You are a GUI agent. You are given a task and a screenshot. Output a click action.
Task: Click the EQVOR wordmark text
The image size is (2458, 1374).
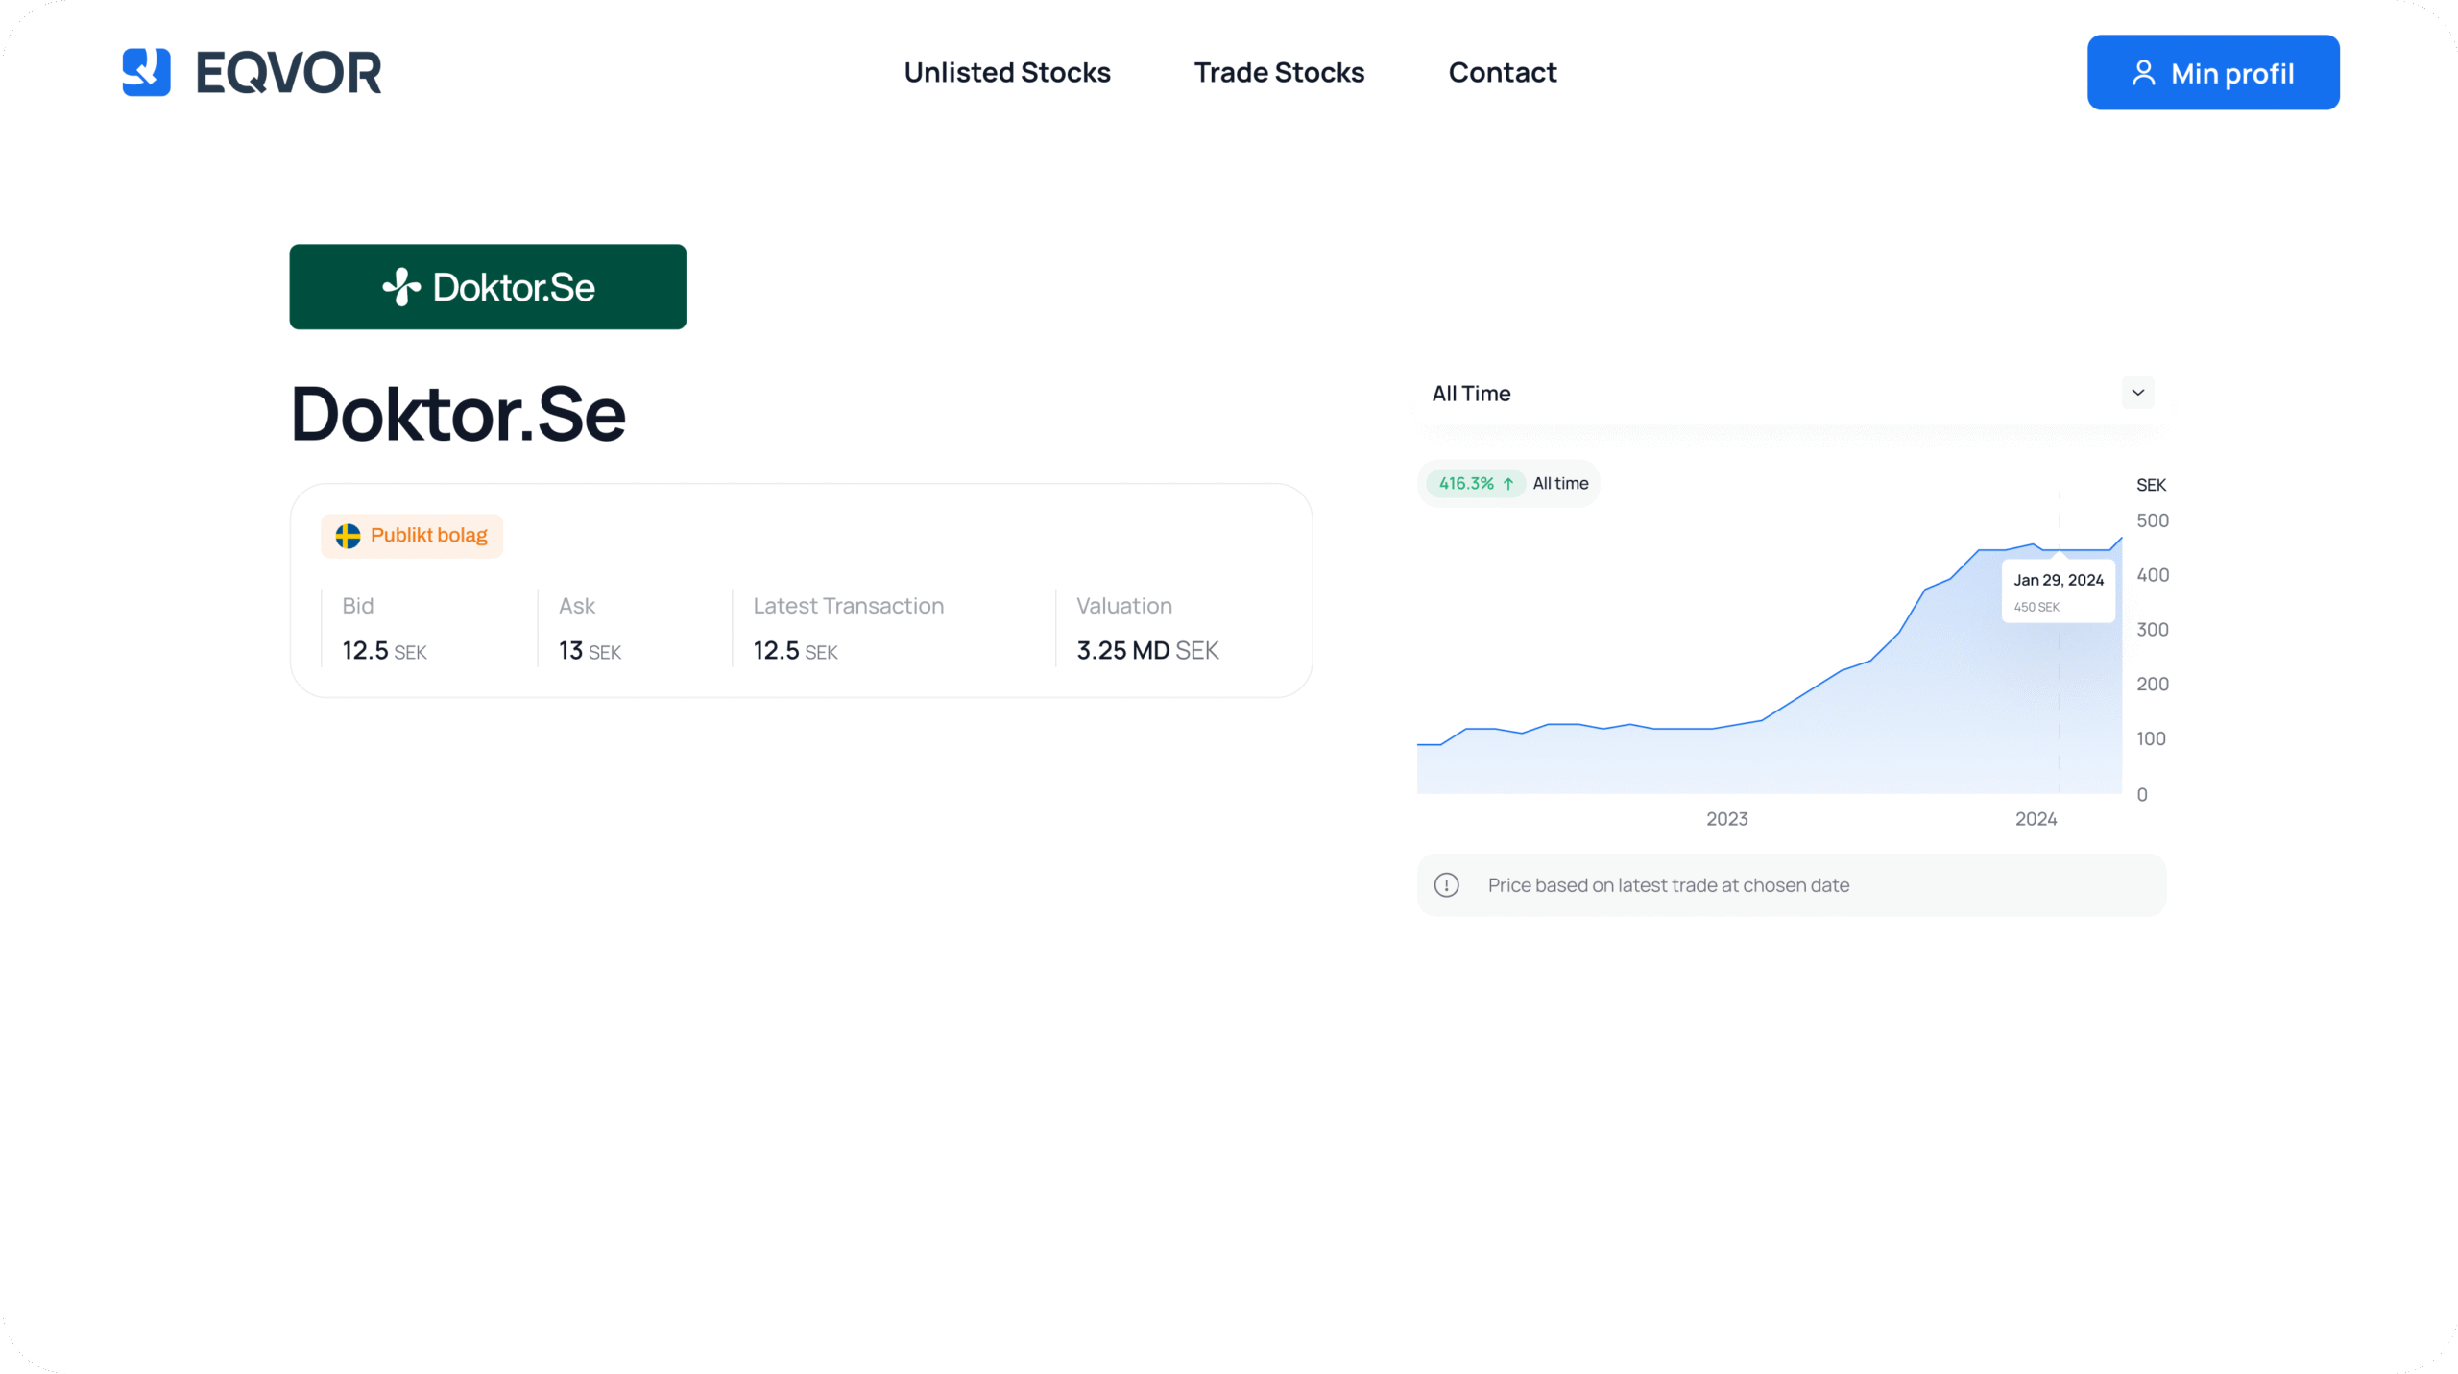(288, 73)
